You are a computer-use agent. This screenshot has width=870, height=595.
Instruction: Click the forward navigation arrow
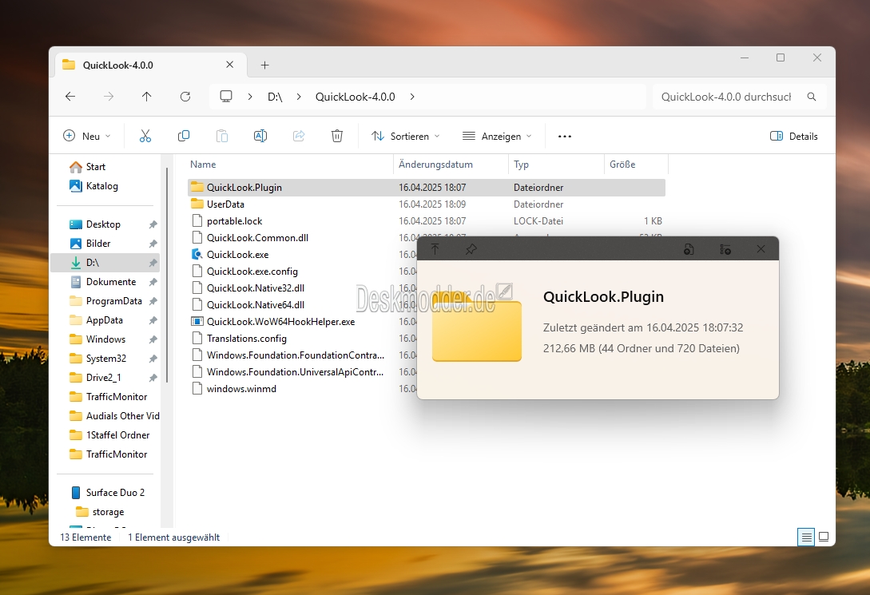tap(109, 97)
